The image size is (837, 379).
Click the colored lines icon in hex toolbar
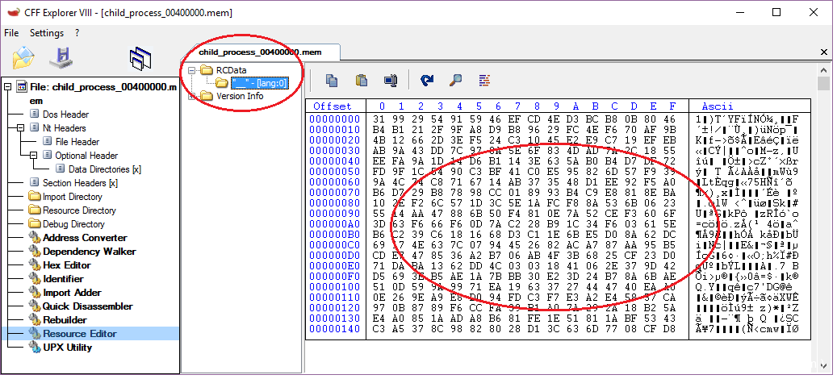tap(484, 80)
